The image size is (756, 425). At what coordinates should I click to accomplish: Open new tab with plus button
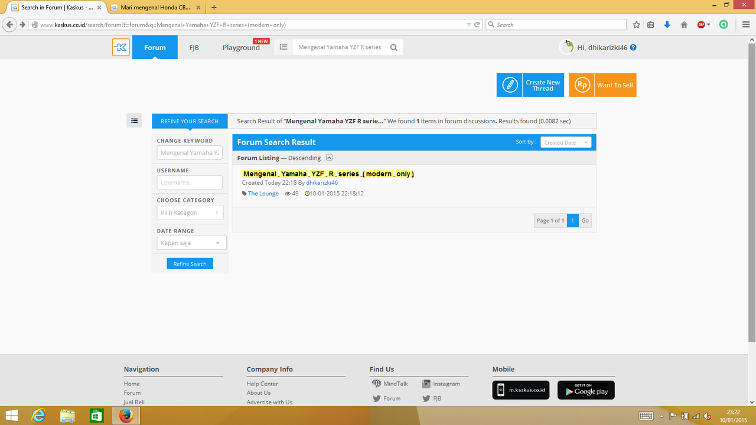[x=214, y=8]
